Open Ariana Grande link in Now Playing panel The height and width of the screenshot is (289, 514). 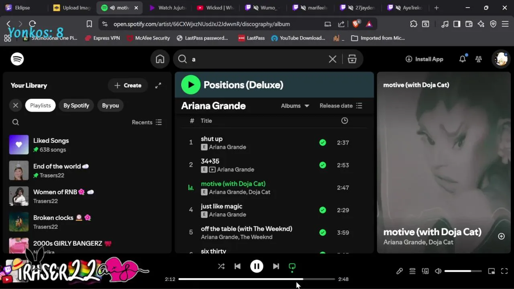pyautogui.click(x=403, y=242)
